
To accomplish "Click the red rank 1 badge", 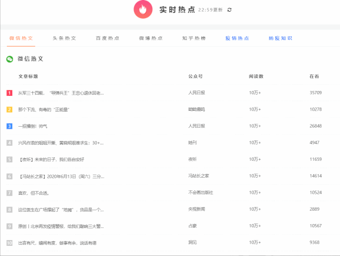I will click(x=10, y=93).
